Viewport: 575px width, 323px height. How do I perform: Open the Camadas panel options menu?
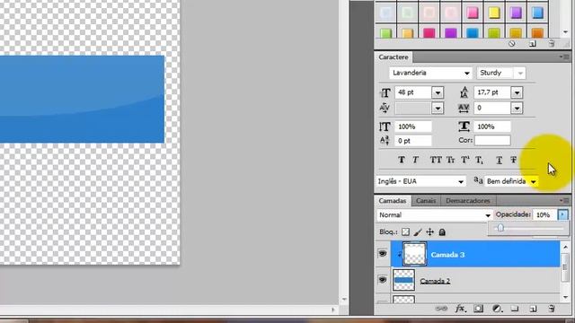(565, 201)
